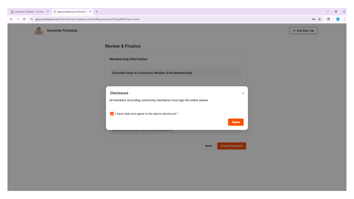354x199 pixels.
Task: Close the Disclosure dialog with X
Action: pos(243,93)
